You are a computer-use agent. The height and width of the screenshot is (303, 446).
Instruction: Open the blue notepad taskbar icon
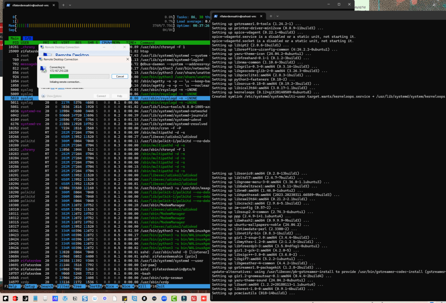35,299
